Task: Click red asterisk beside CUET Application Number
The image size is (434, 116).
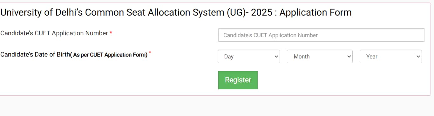Action: tap(111, 33)
